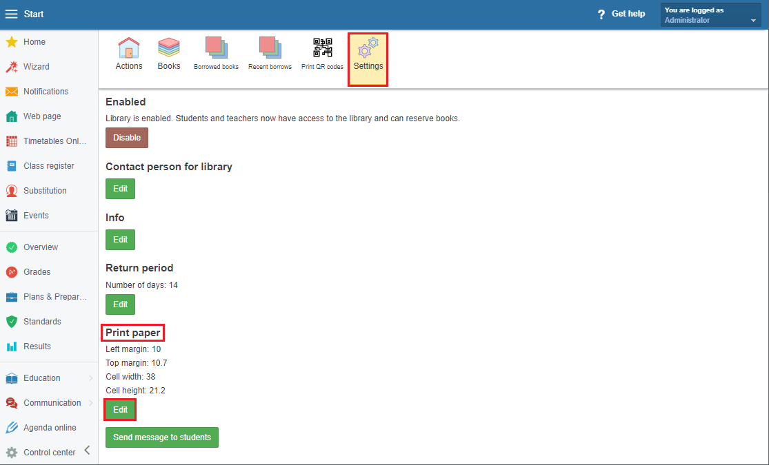The height and width of the screenshot is (465, 769).
Task: Click the Print paper heading
Action: coord(133,333)
